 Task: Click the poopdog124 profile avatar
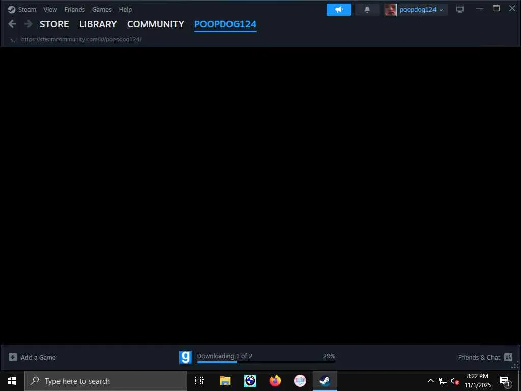click(390, 10)
